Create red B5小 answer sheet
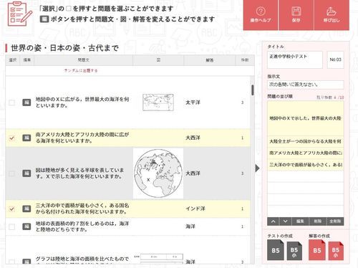 pos(336,251)
